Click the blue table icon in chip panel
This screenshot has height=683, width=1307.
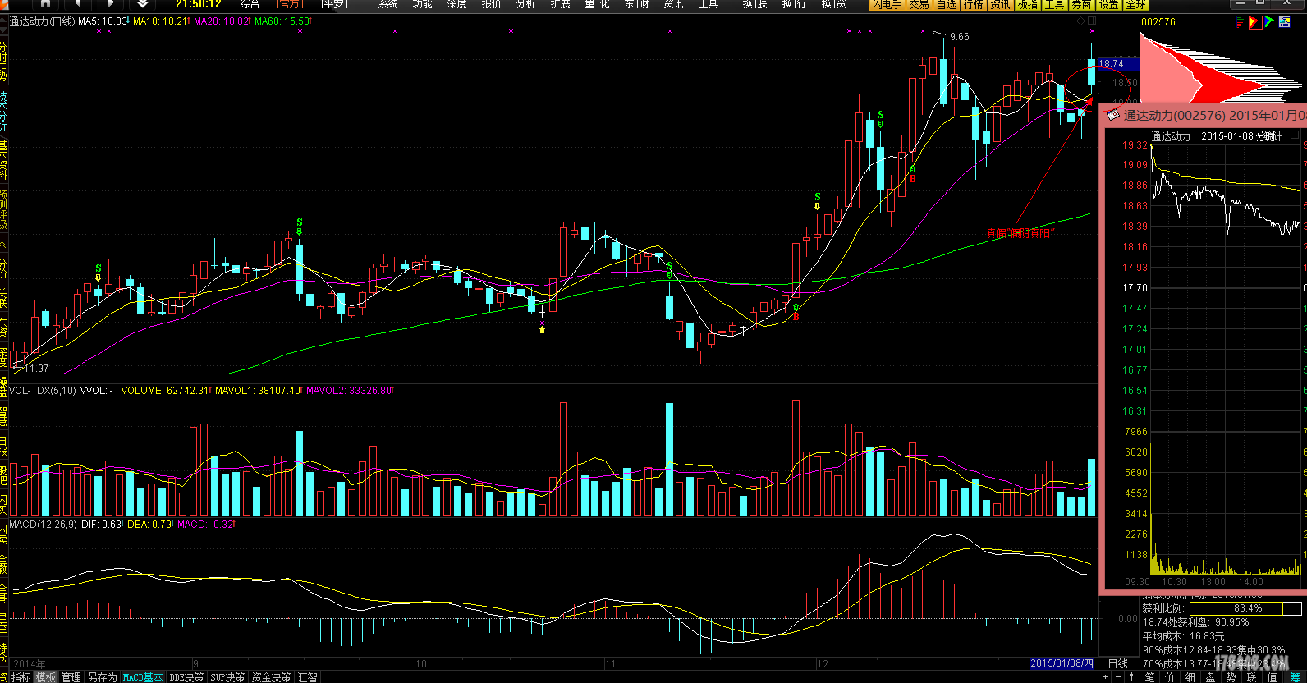1284,22
